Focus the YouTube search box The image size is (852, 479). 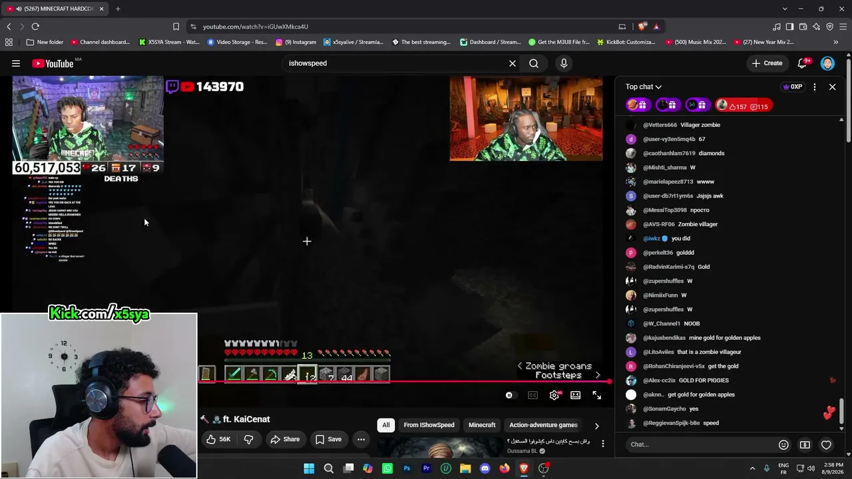click(396, 63)
